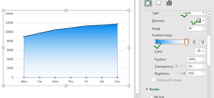Click the Direction label

pos(158,21)
